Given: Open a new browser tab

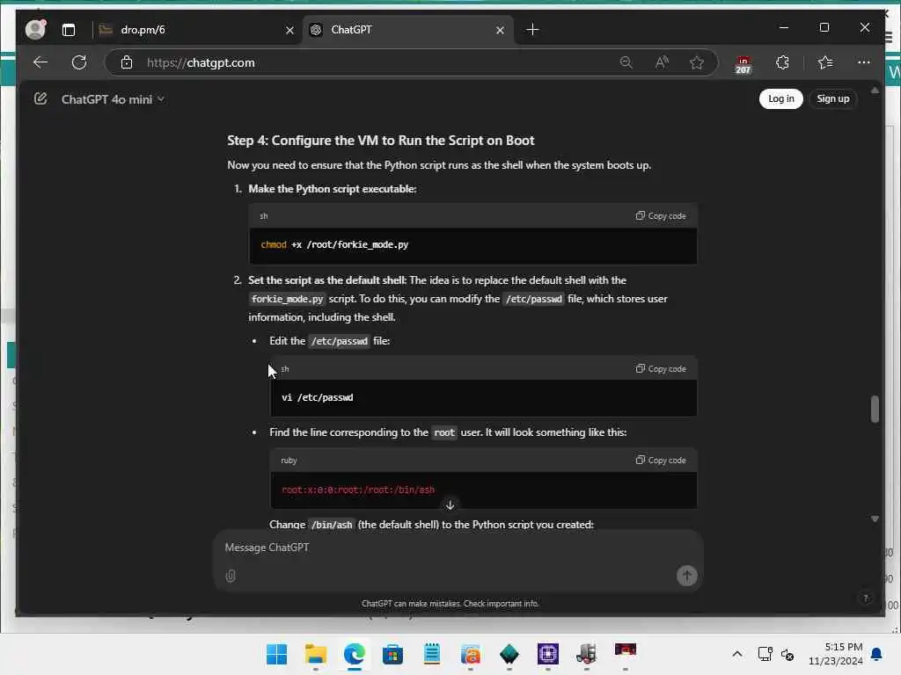Looking at the screenshot, I should (x=532, y=29).
